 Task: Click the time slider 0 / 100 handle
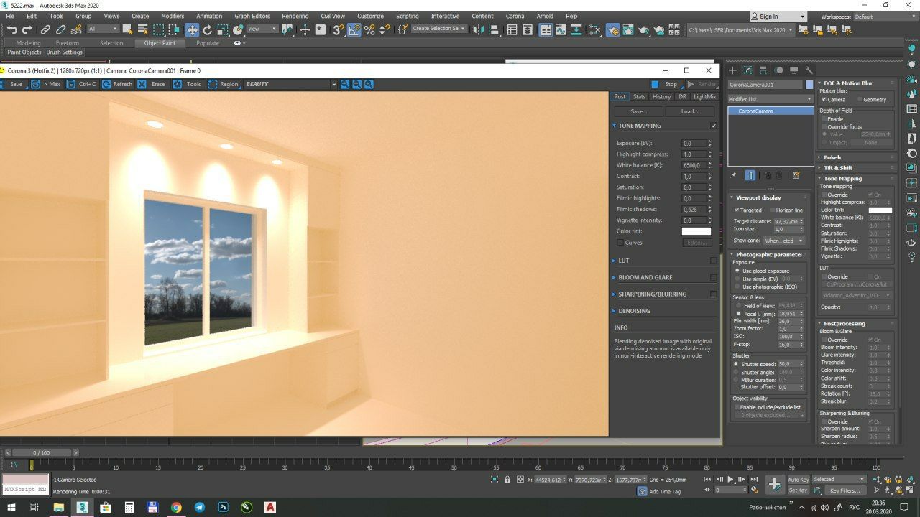click(x=41, y=453)
